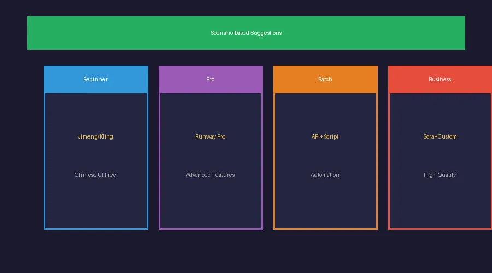The width and height of the screenshot is (492, 273).
Task: Click the Sora+Custom text
Action: 440,136
